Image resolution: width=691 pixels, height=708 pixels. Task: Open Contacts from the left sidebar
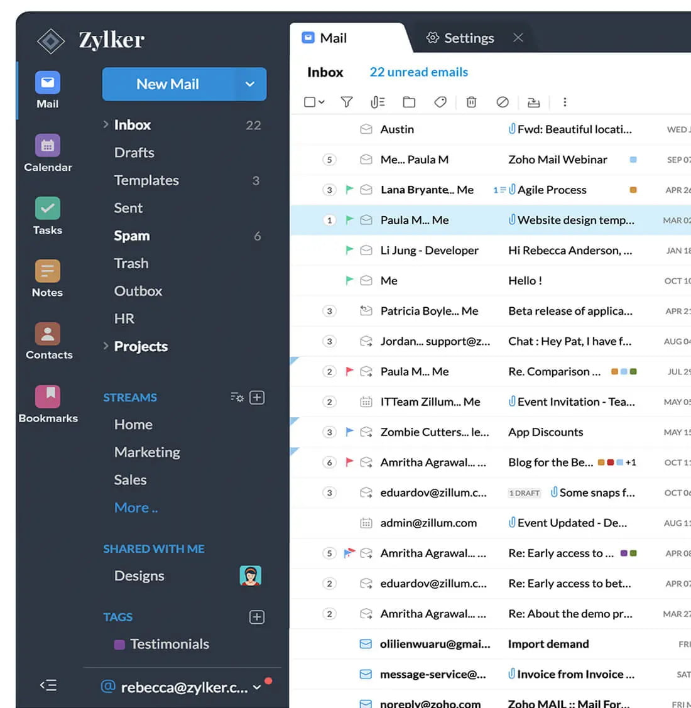[48, 334]
